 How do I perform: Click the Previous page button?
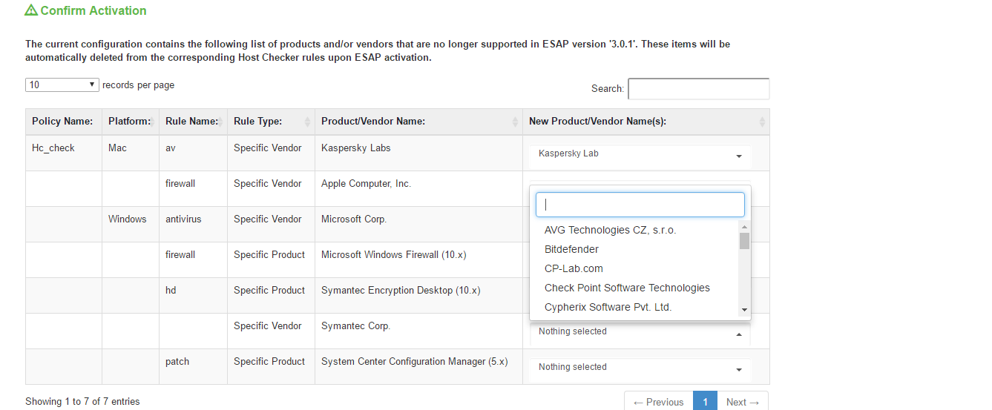[x=658, y=402]
